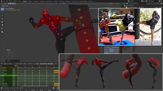
Task: Expand the TORSO channel group
Action: click(1, 80)
